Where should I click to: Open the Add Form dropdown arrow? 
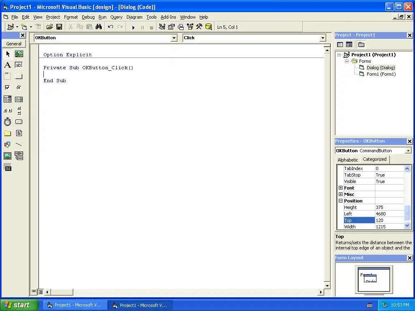(x=31, y=27)
